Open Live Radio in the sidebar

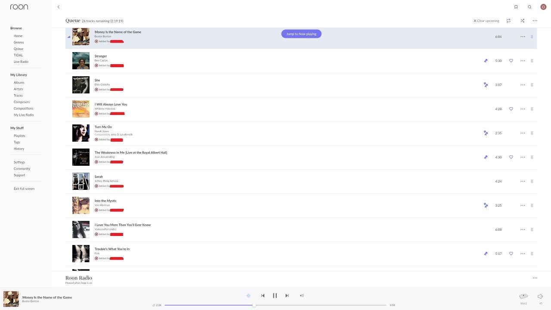21,62
